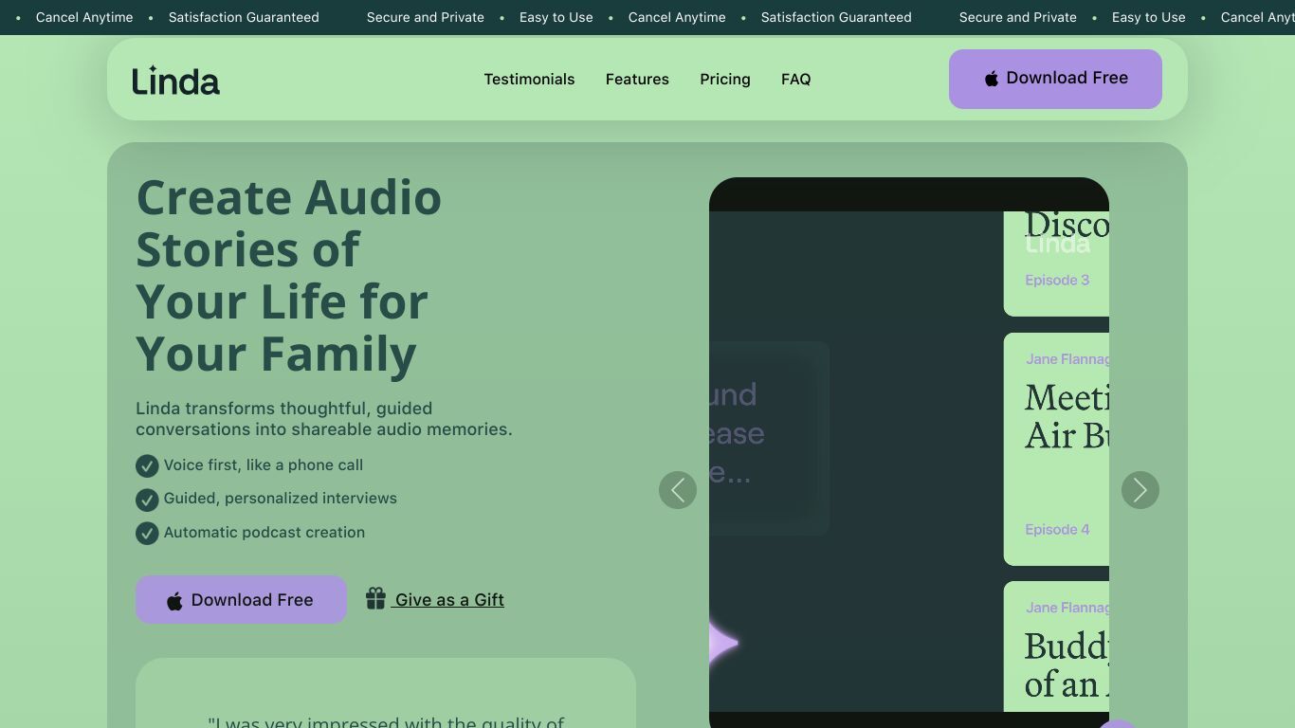The height and width of the screenshot is (728, 1295).
Task: Click the 'I was very impressed' testimonial quote
Action: pos(386,722)
